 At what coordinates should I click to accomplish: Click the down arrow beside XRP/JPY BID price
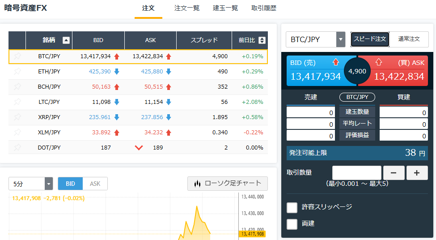point(117,117)
